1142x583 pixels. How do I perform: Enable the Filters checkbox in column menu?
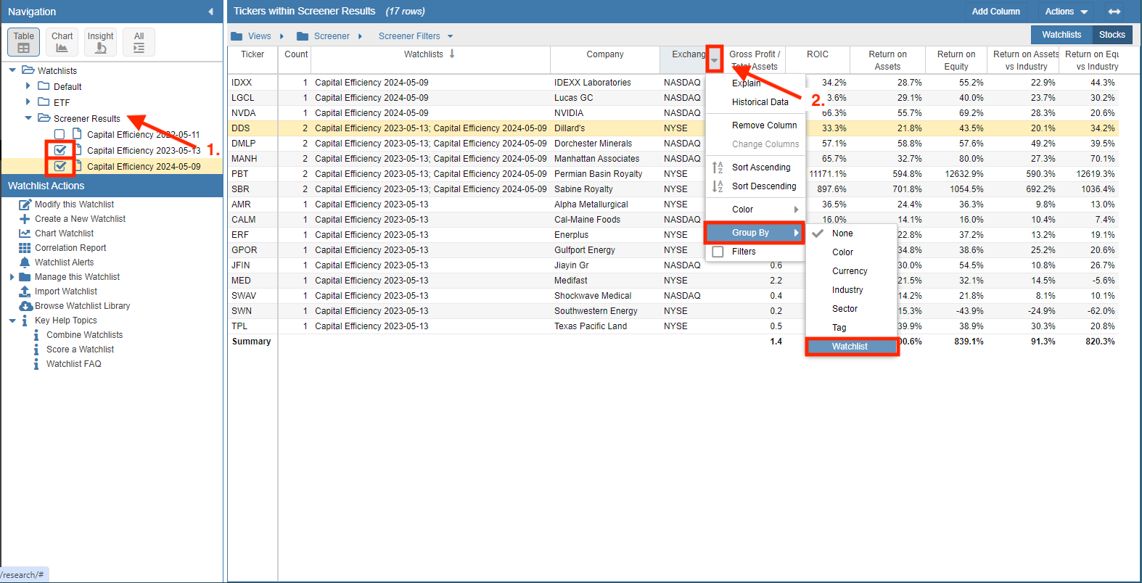[x=718, y=252]
